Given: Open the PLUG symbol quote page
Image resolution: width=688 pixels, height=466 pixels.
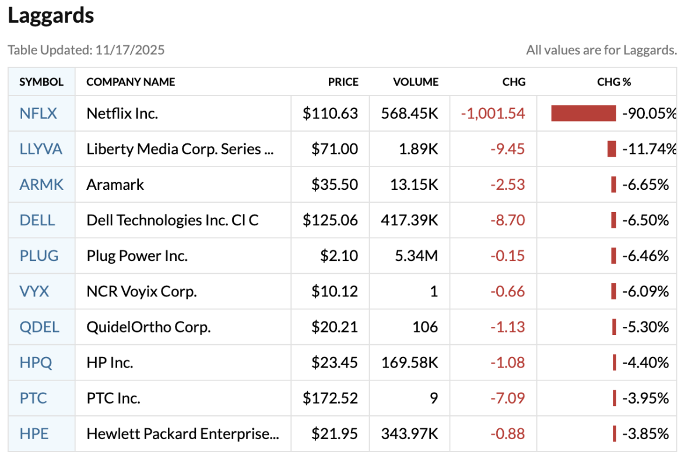Looking at the screenshot, I should 39,256.
